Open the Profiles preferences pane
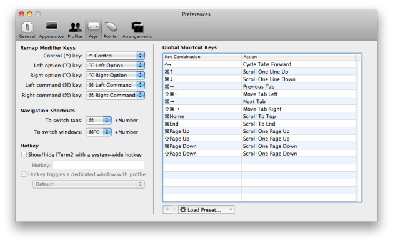 75,30
